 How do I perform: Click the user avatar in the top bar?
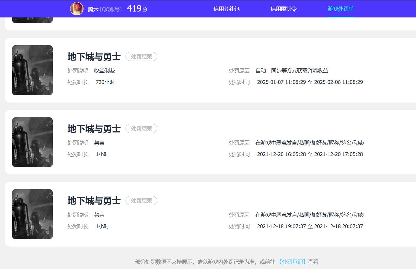77,9
